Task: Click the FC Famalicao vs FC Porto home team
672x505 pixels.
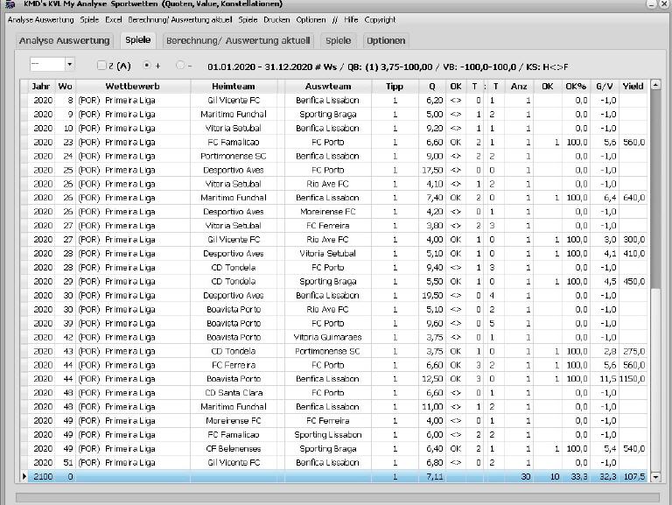Action: (x=234, y=143)
